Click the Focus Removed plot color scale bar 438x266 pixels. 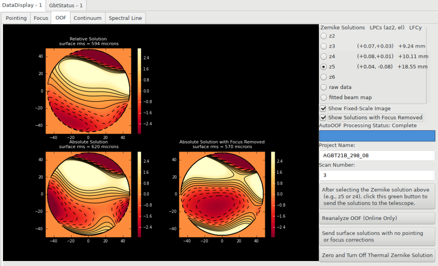coord(273,195)
